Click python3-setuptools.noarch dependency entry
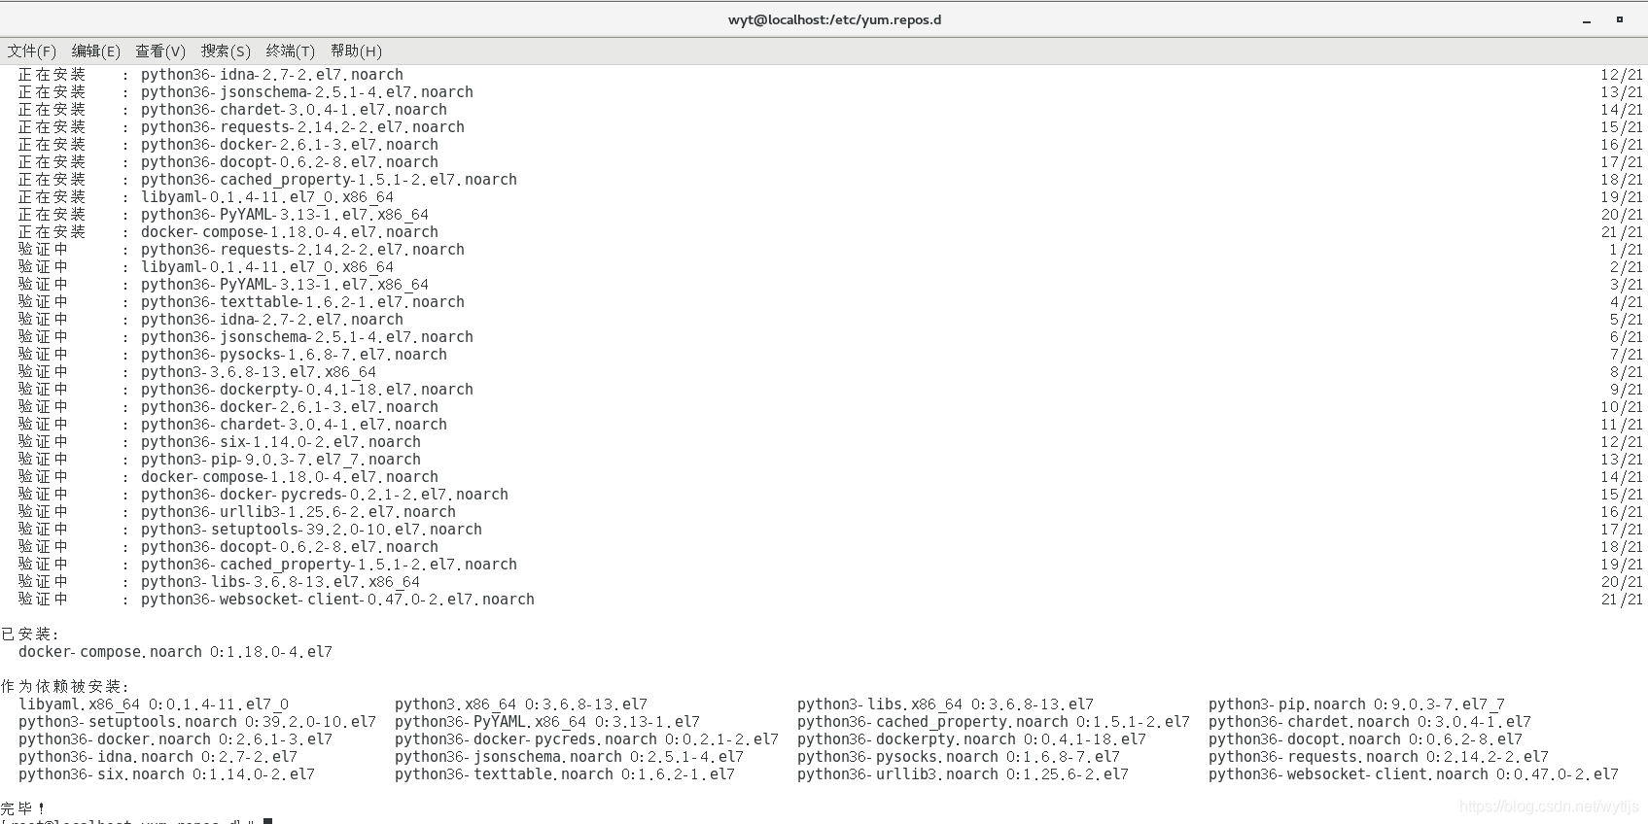 pos(197,722)
